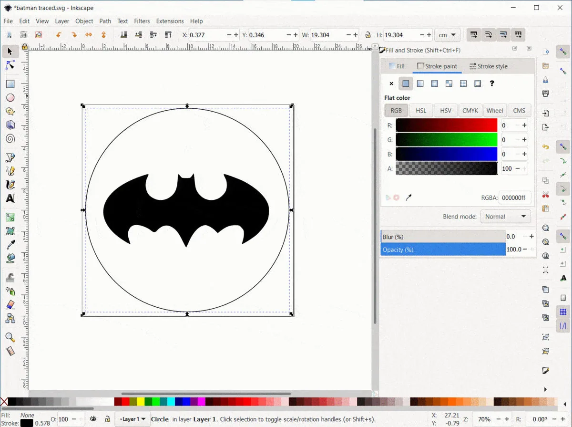This screenshot has height=427, width=572.
Task: Toggle current layer lock
Action: (108, 419)
